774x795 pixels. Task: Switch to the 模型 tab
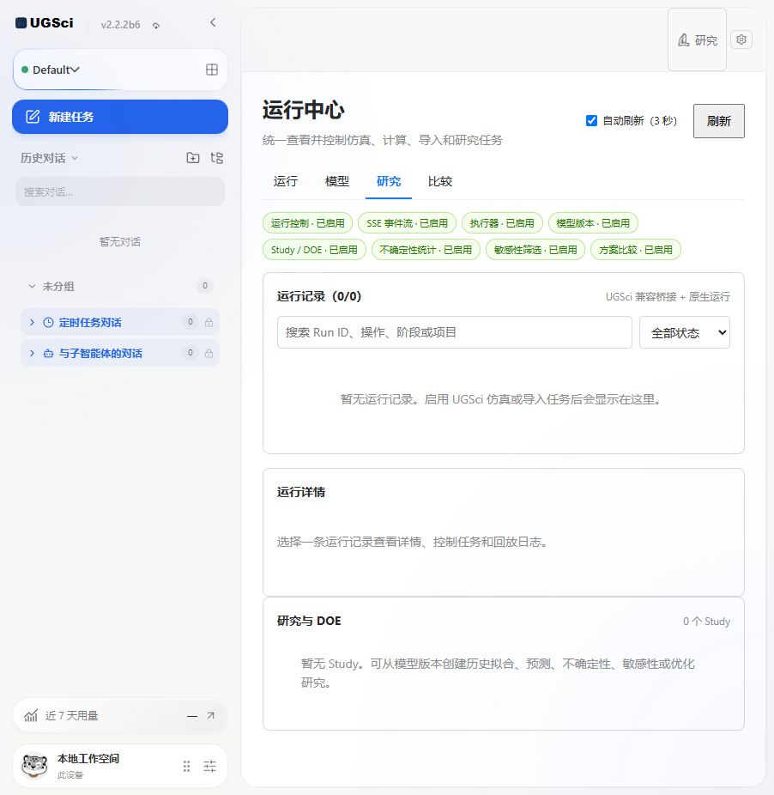337,181
